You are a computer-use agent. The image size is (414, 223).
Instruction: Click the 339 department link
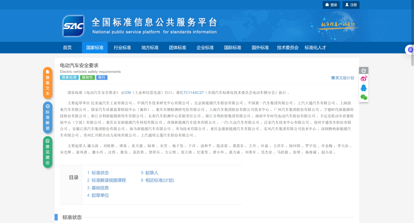point(128,93)
